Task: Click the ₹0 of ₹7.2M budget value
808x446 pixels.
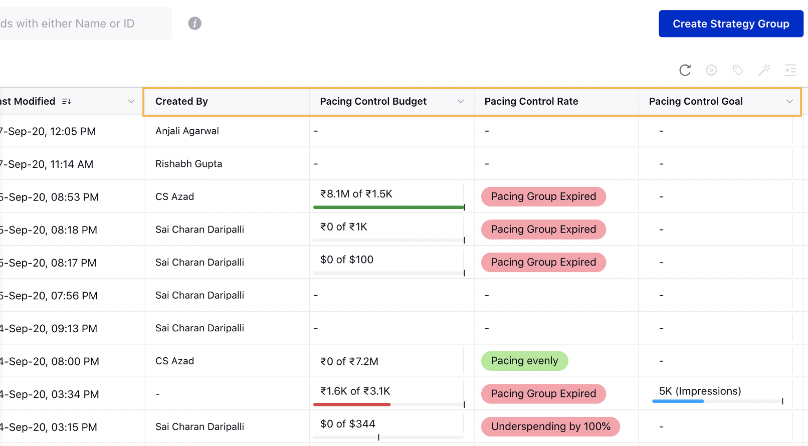Action: point(349,361)
